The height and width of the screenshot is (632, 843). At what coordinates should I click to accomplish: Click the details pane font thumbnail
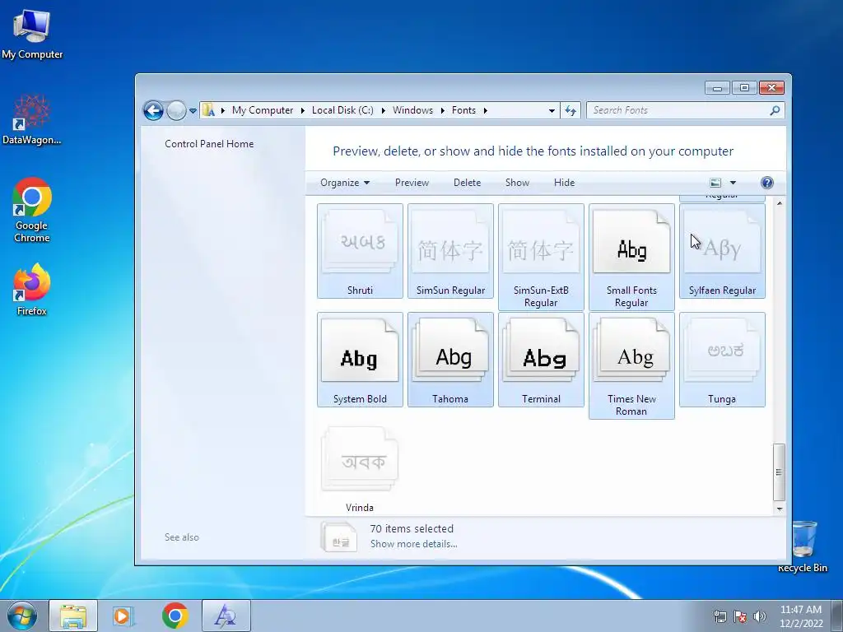[x=339, y=537]
